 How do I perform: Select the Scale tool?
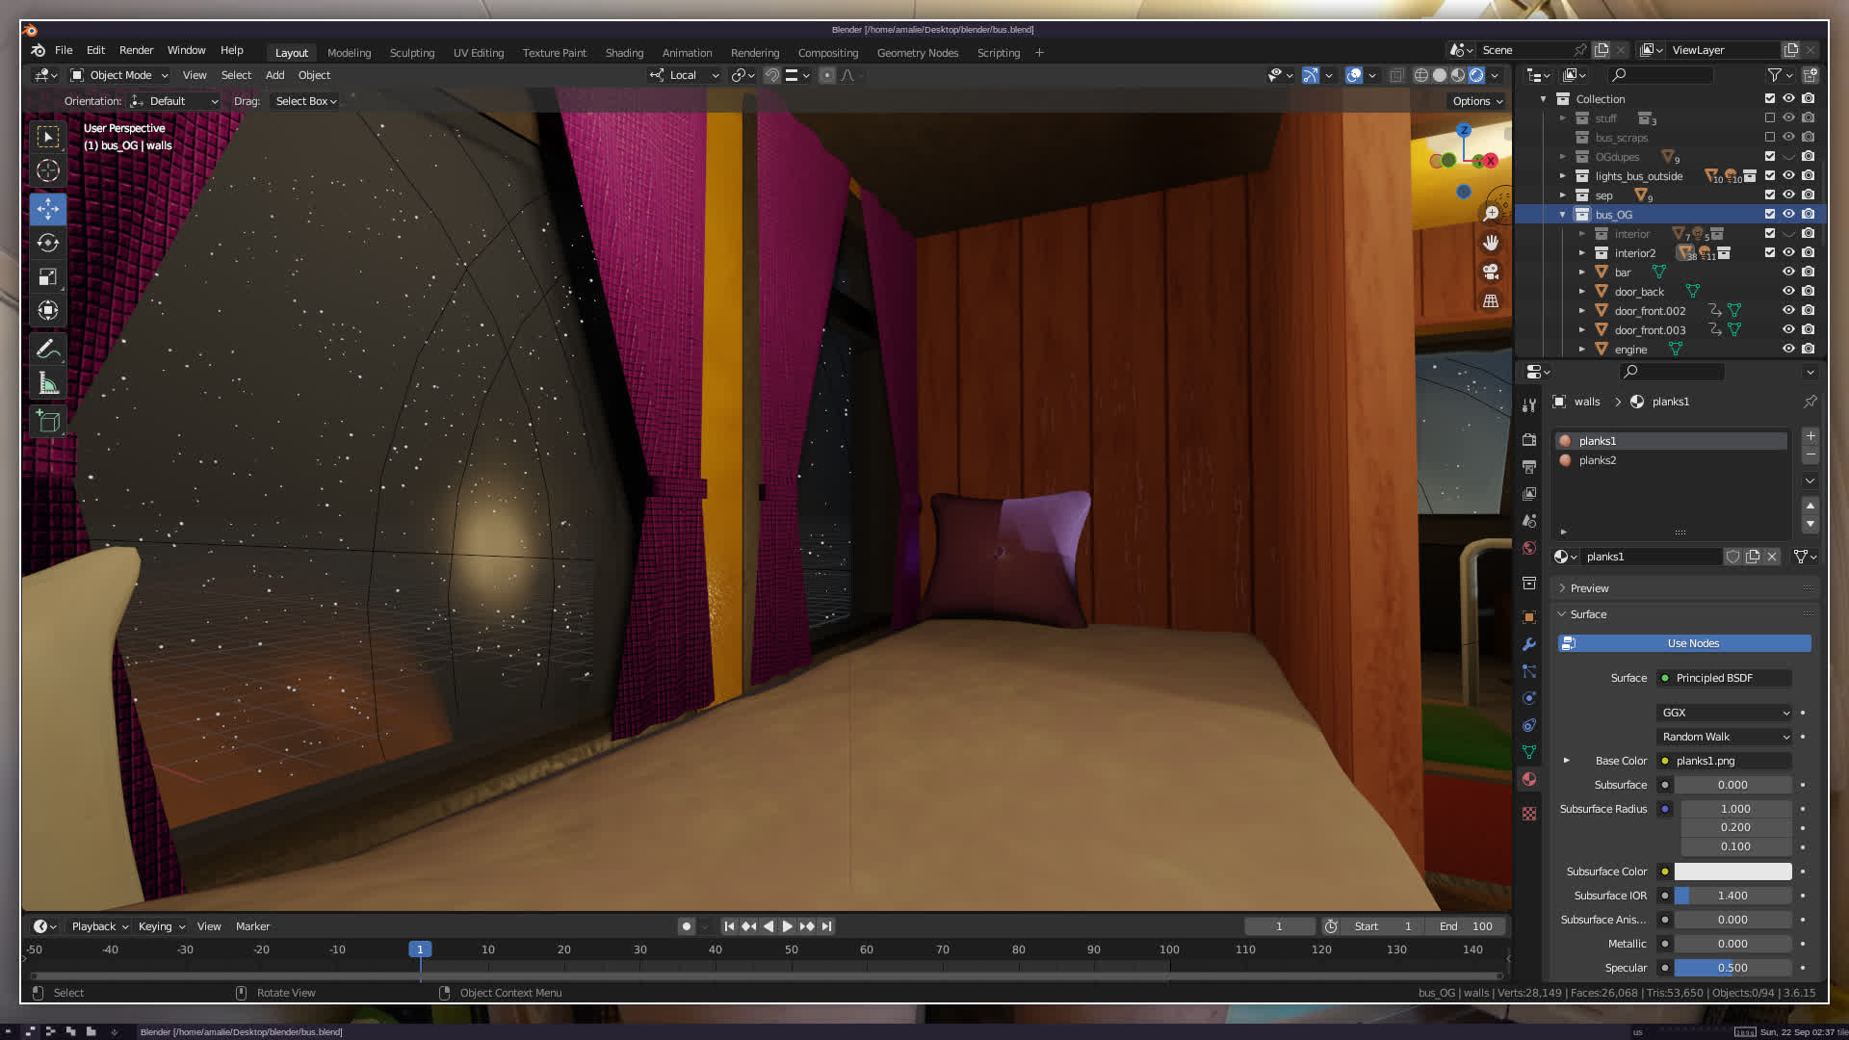pyautogui.click(x=48, y=277)
